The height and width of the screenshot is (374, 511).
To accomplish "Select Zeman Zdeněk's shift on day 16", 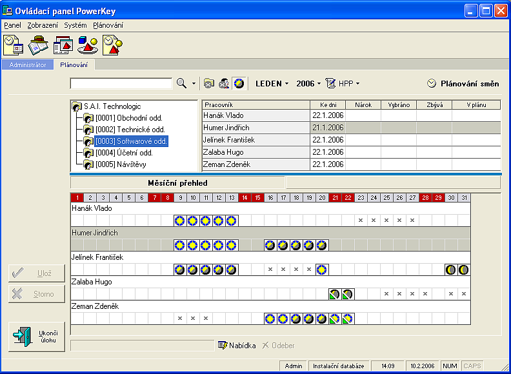I will pos(270,319).
